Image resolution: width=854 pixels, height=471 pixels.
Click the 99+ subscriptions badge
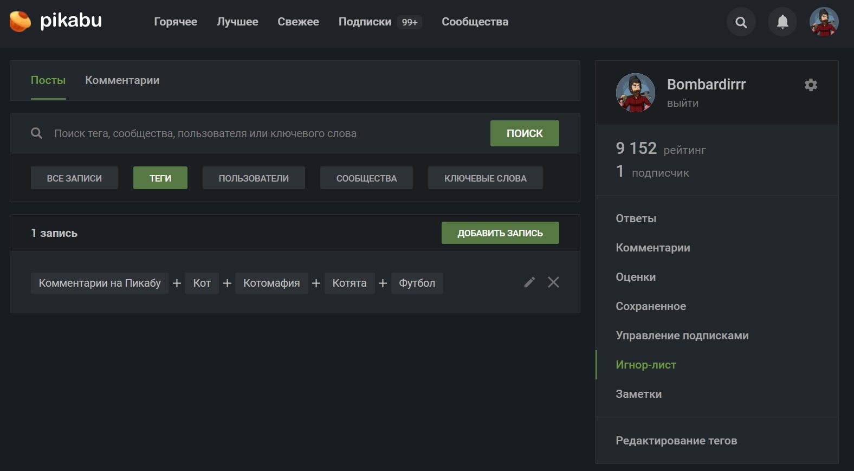point(410,22)
